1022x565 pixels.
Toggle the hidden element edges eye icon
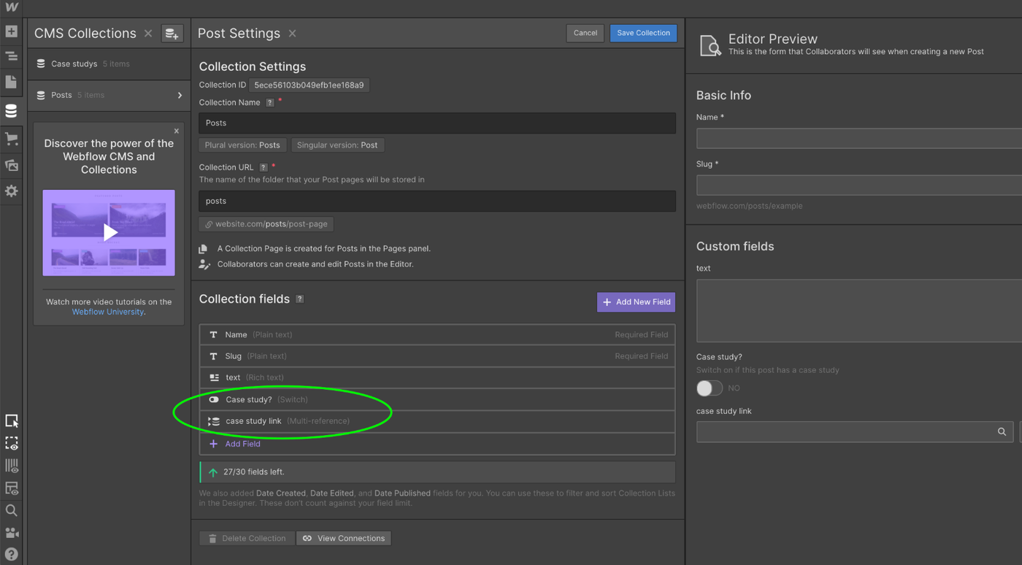11,443
